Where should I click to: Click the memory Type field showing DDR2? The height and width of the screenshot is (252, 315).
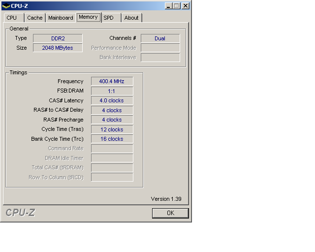(x=58, y=38)
